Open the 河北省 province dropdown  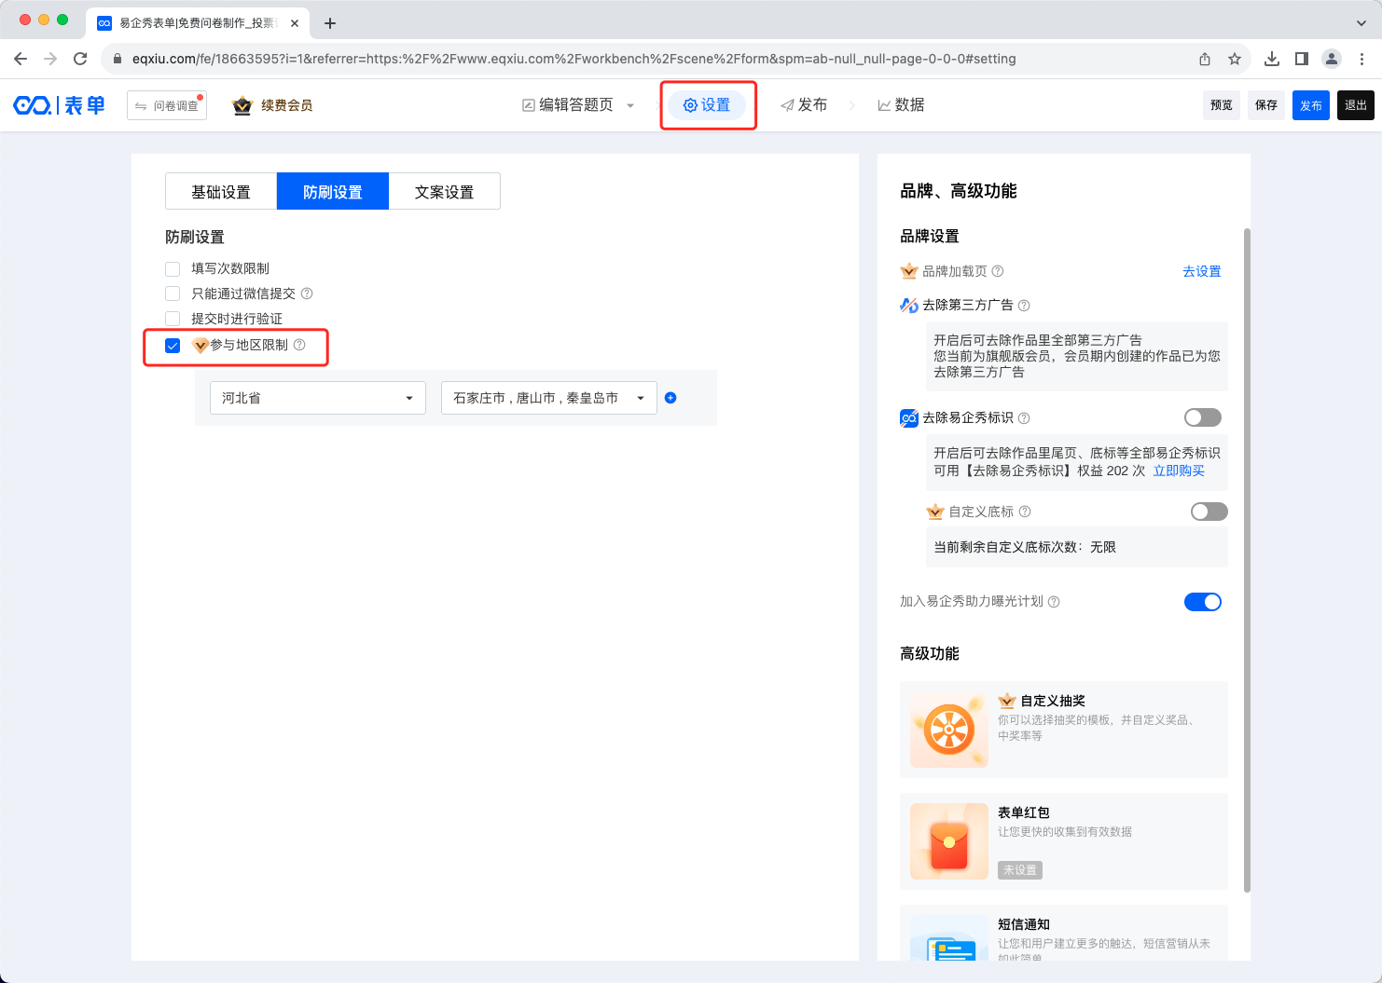coord(317,398)
